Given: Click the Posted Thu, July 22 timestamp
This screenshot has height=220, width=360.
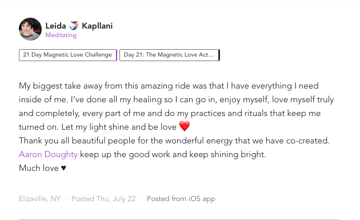Looking at the screenshot, I should pyautogui.click(x=103, y=199).
